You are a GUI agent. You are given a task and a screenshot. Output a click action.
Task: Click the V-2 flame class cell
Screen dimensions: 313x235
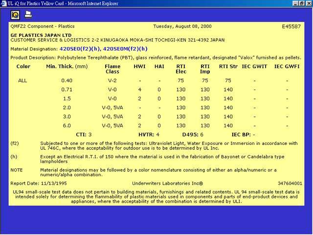[x=112, y=80]
